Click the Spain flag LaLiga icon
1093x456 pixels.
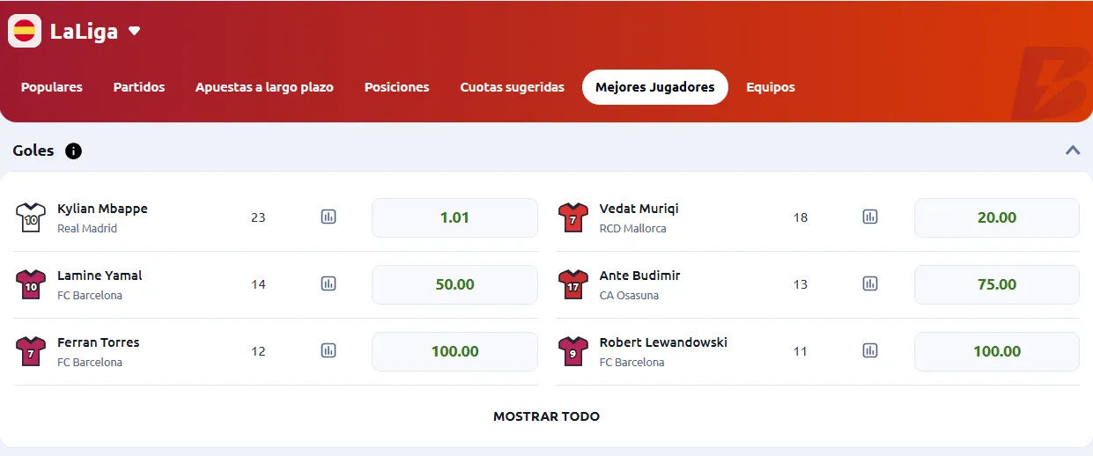pyautogui.click(x=25, y=31)
